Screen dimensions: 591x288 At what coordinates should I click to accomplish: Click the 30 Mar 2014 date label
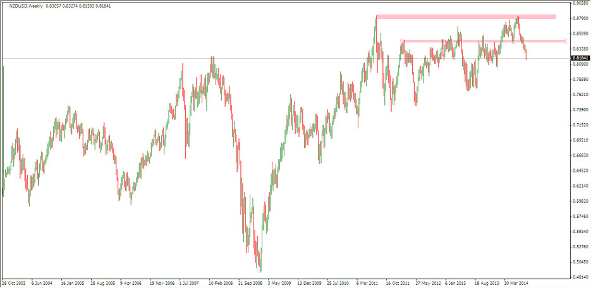[518, 283]
